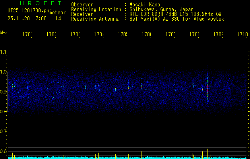This screenshot has height=159, width=250.
Task: Click the 1707 time axis marker
Action: tap(170, 35)
